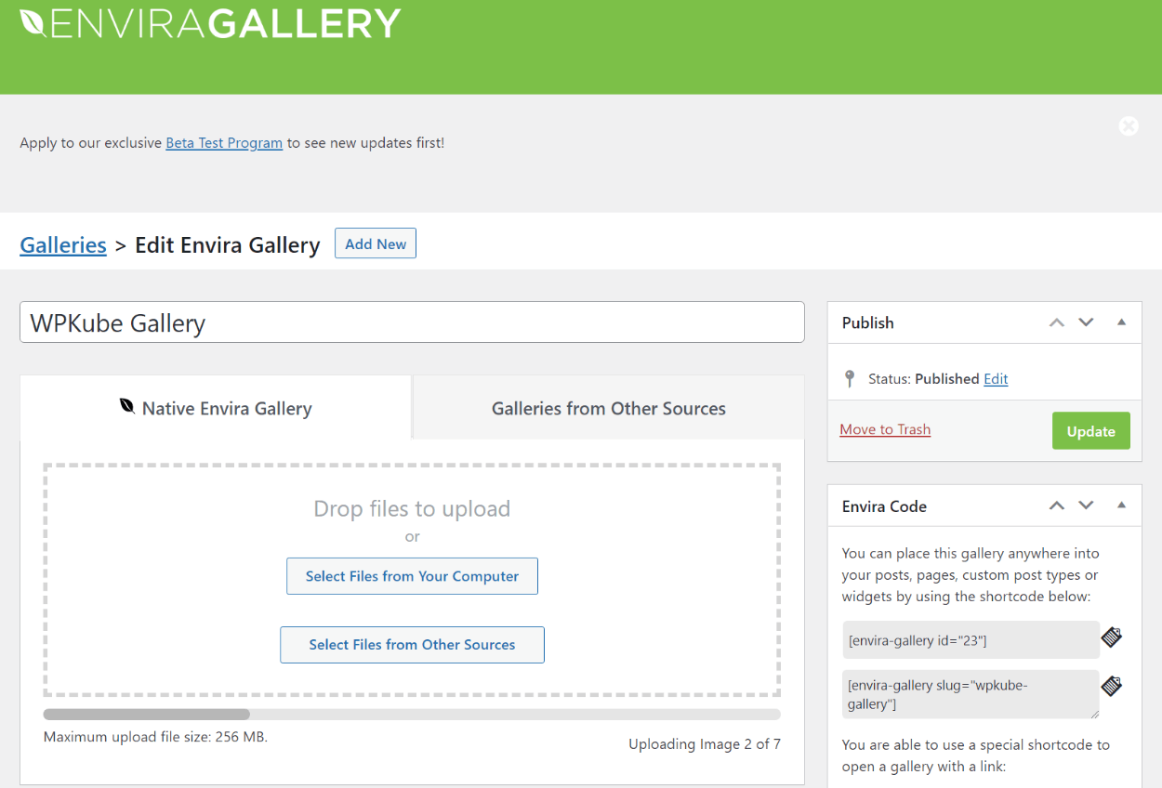This screenshot has width=1162, height=788.
Task: Click the 'Drop files to upload' text
Action: click(x=412, y=508)
